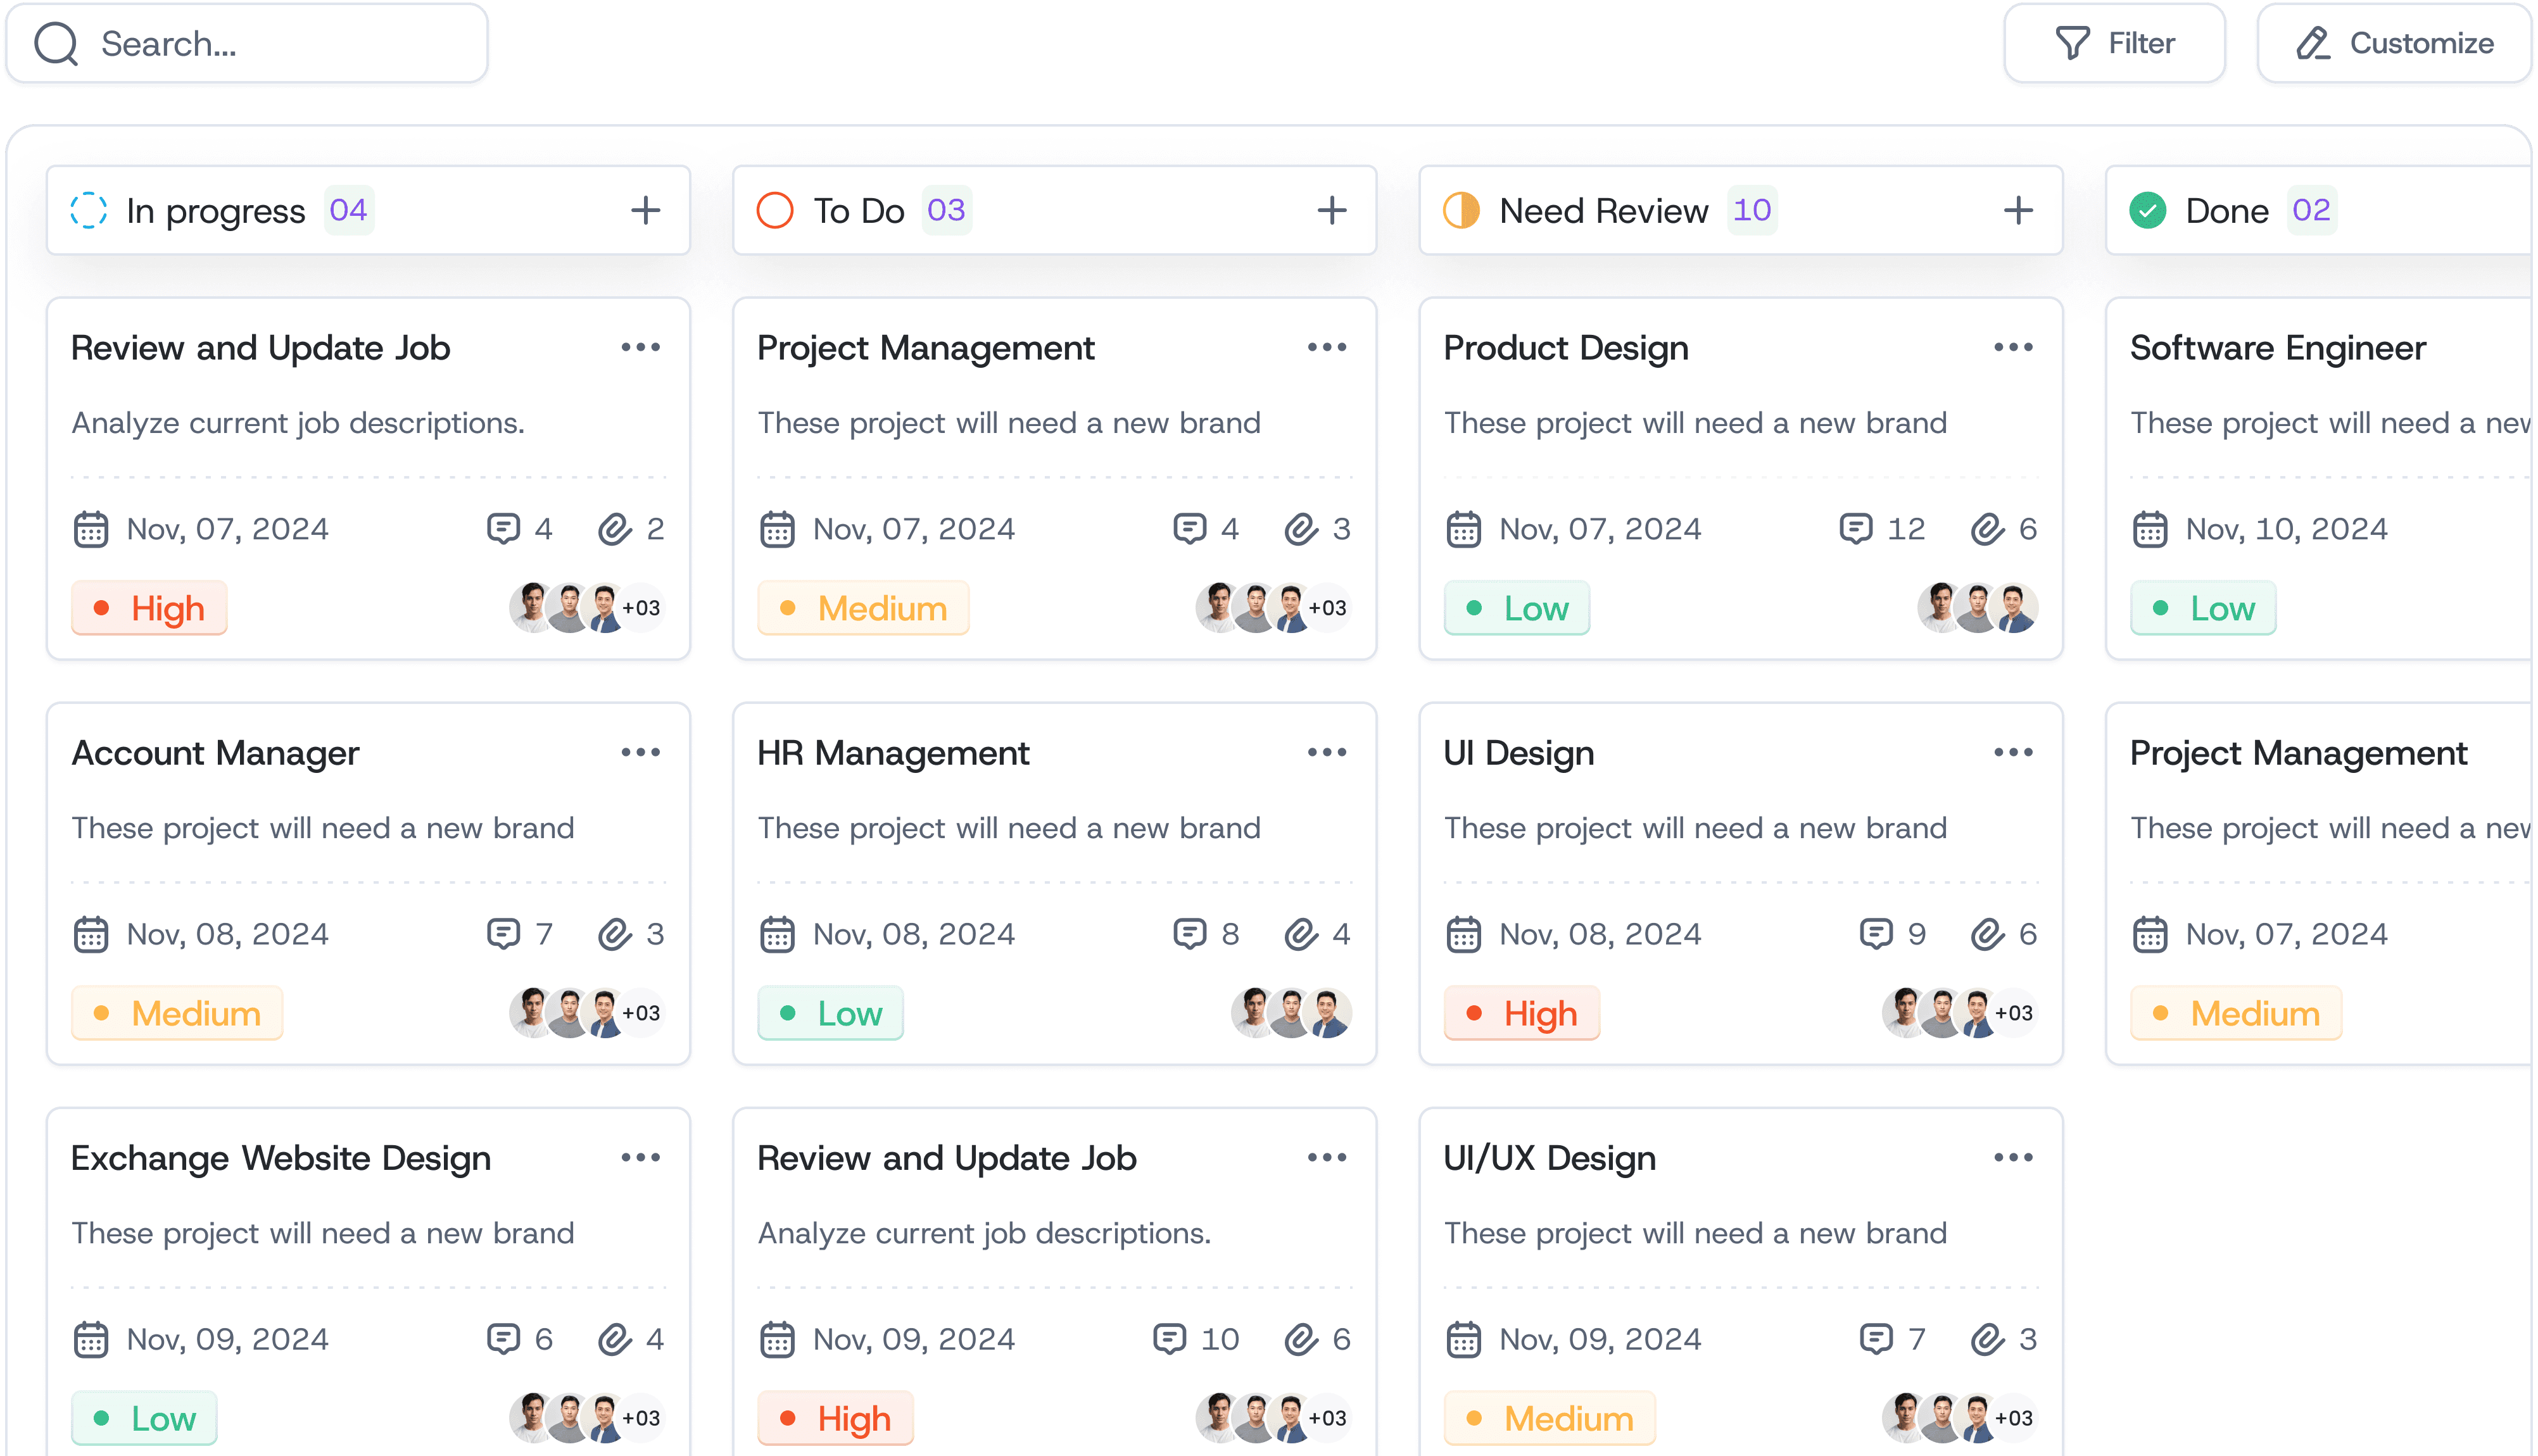
Task: Click the Done count badge 02
Action: pyautogui.click(x=2311, y=210)
